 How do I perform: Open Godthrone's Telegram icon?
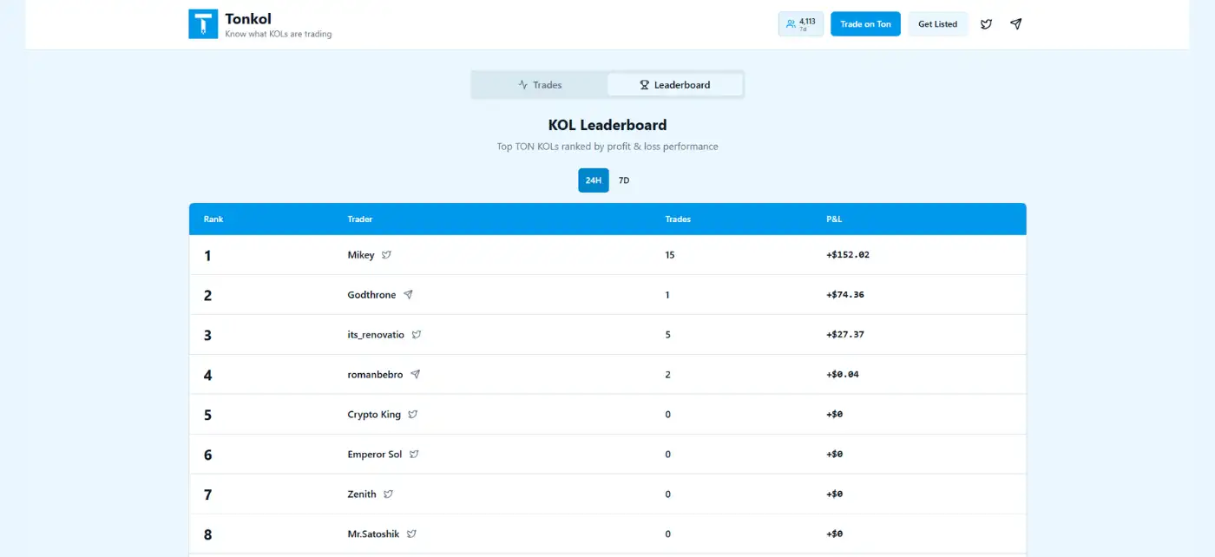pyautogui.click(x=408, y=295)
